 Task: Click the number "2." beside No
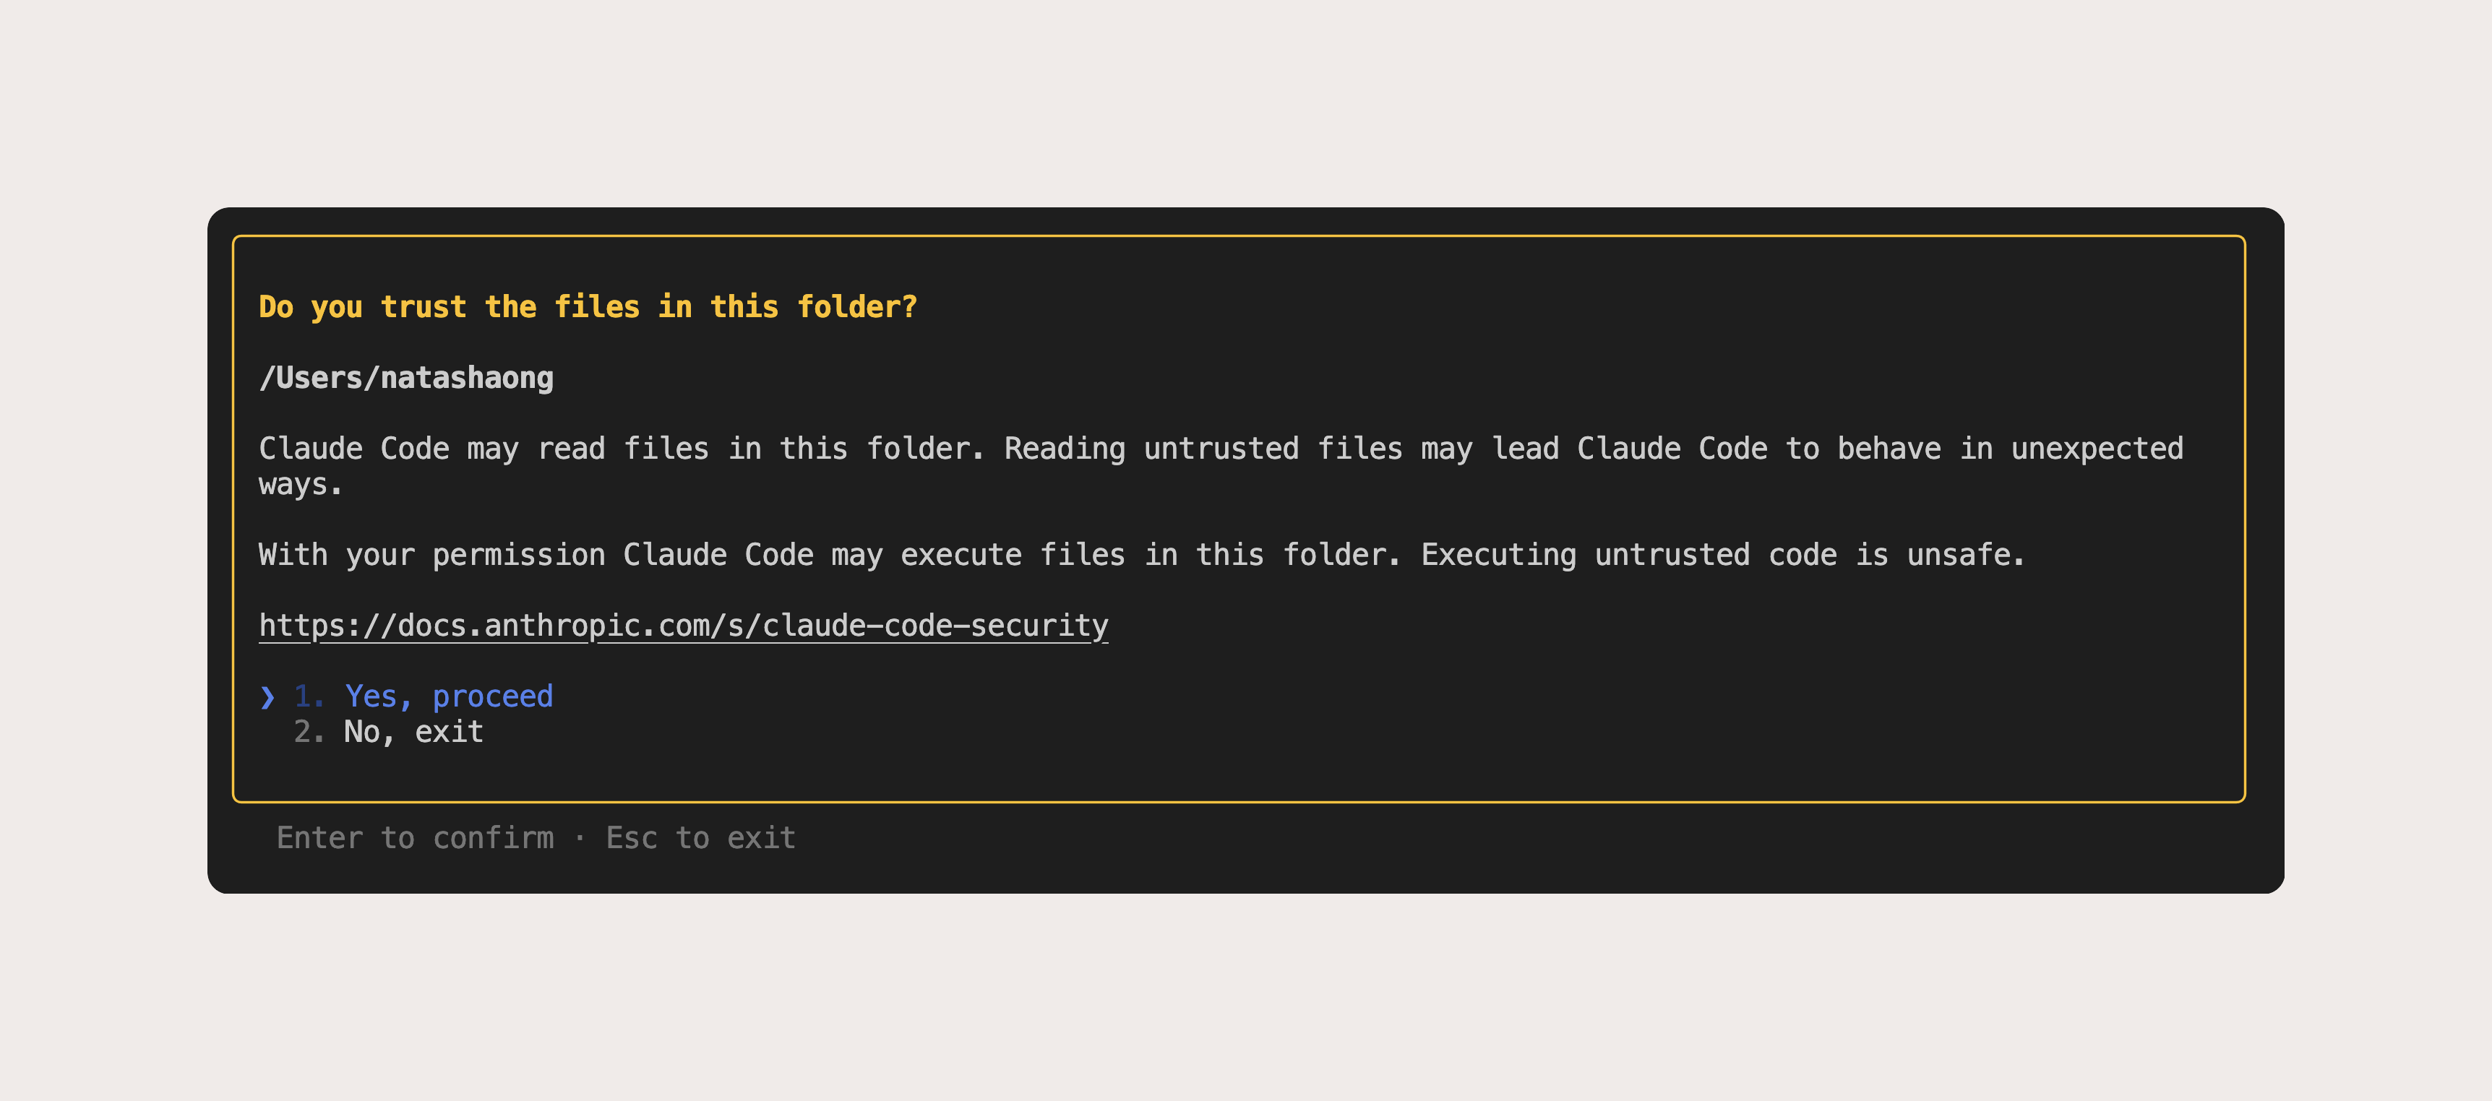click(309, 732)
